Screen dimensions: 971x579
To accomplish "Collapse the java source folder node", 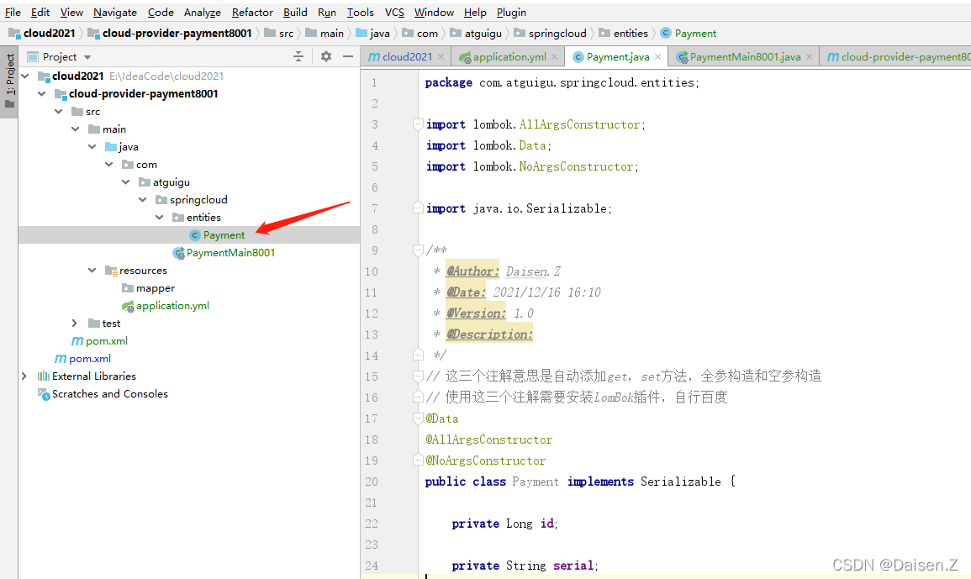I will tap(92, 147).
